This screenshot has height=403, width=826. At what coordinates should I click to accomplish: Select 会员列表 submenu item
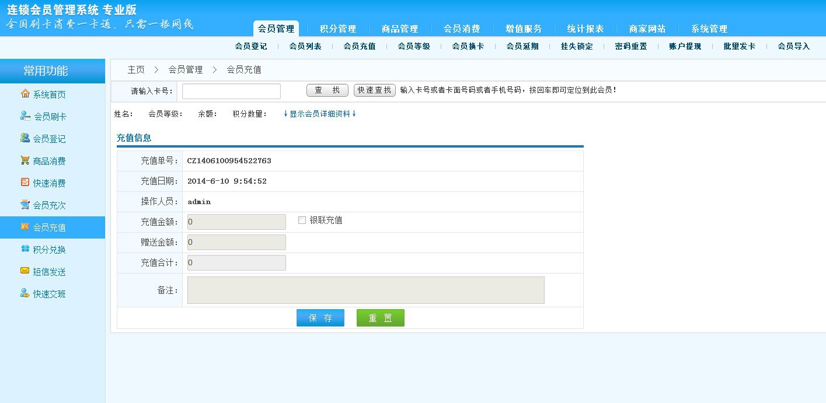[x=305, y=46]
